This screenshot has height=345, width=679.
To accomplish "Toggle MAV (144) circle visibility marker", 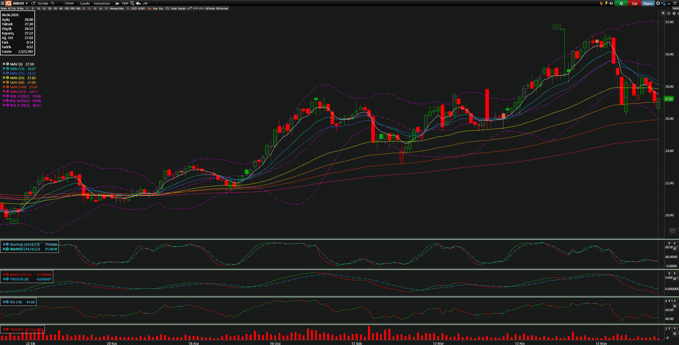I will (x=8, y=87).
